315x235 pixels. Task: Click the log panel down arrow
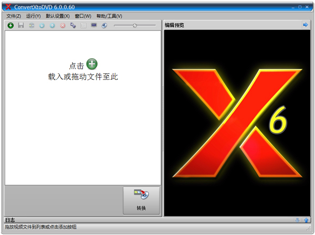coord(297,220)
